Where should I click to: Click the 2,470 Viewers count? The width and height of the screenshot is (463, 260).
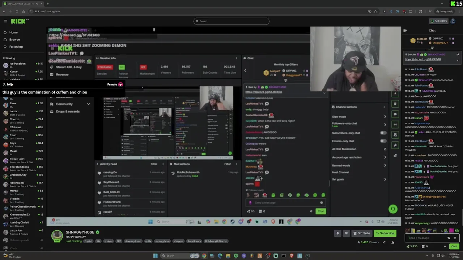coord(368,242)
